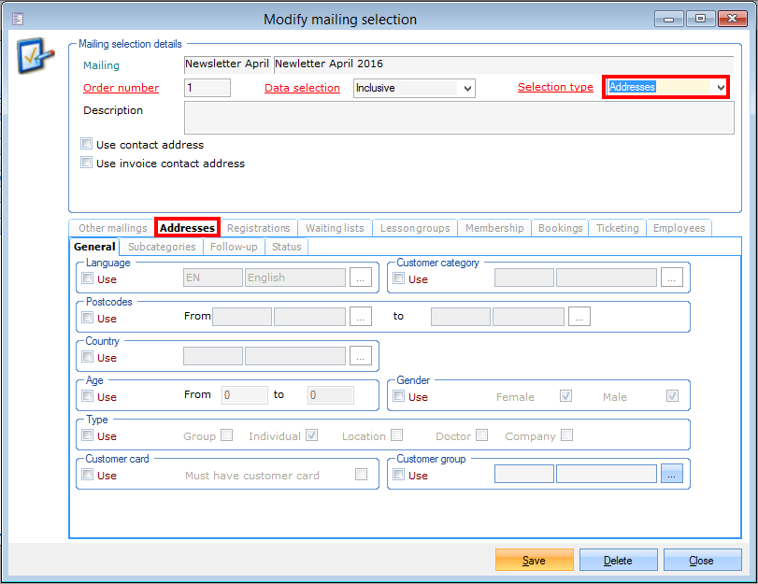Expand the Data selection Inclusive dropdown
Viewport: 758px width, 584px height.
[468, 88]
